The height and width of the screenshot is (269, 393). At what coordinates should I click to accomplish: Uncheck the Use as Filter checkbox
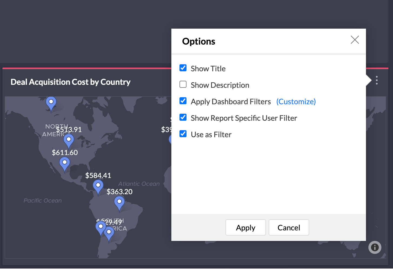[x=183, y=134]
